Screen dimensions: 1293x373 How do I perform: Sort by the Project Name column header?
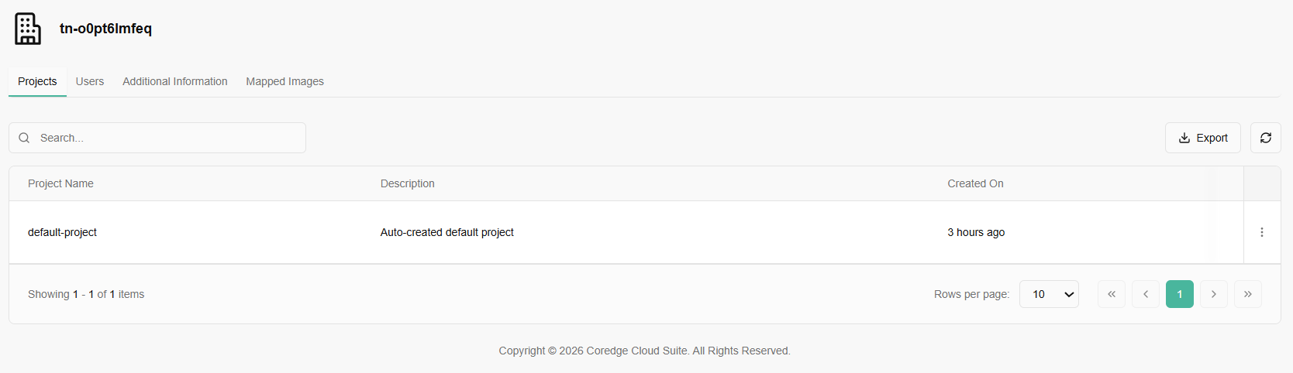(x=60, y=183)
